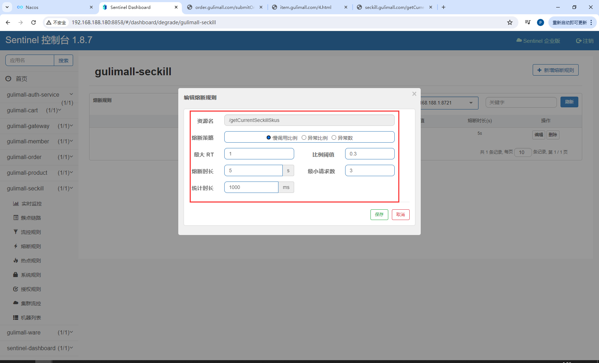Expand gulimall-gateway menu
The width and height of the screenshot is (599, 363).
pyautogui.click(x=71, y=126)
